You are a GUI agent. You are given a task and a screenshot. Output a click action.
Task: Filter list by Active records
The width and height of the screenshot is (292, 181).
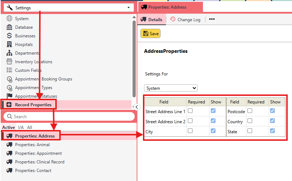[9, 127]
